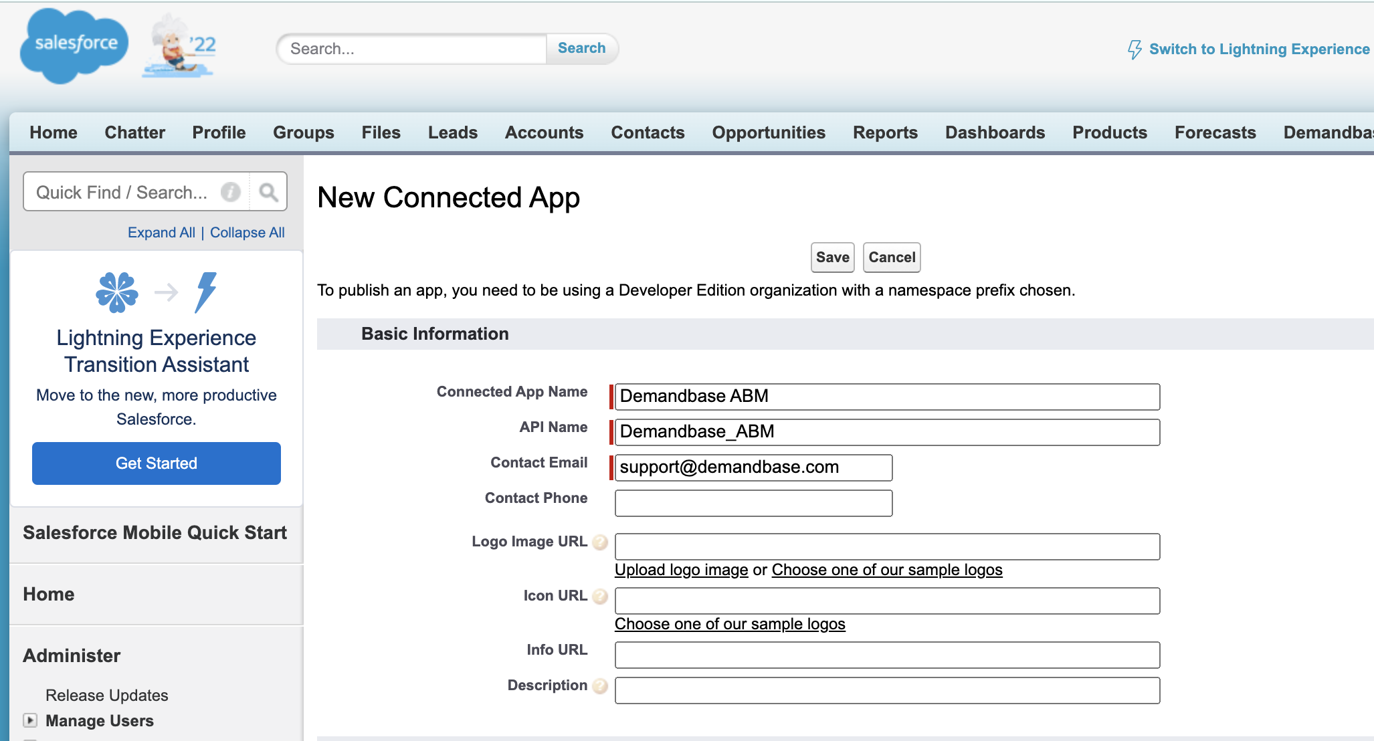Expand the Manage Users tree node

(30, 720)
